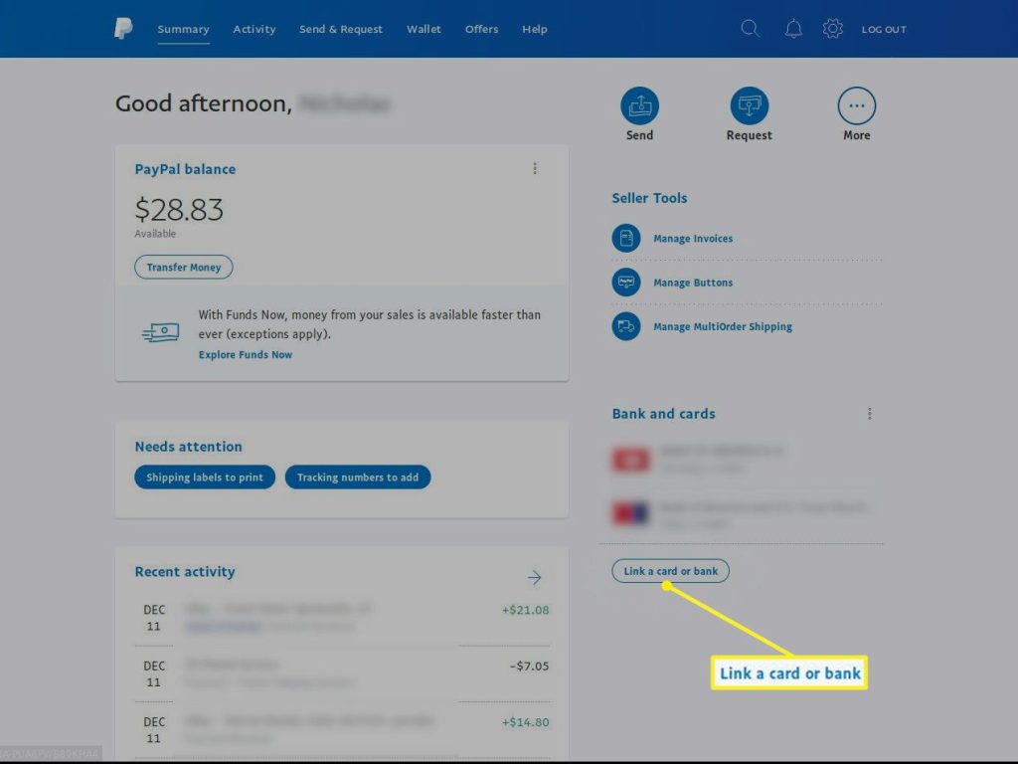
Task: Click the $28.83 balance amount
Action: [x=179, y=209]
